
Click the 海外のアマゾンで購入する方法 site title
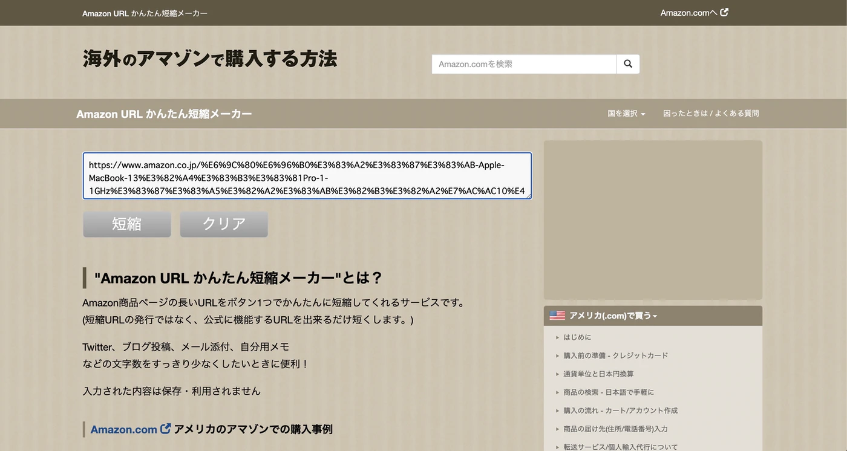coord(209,59)
